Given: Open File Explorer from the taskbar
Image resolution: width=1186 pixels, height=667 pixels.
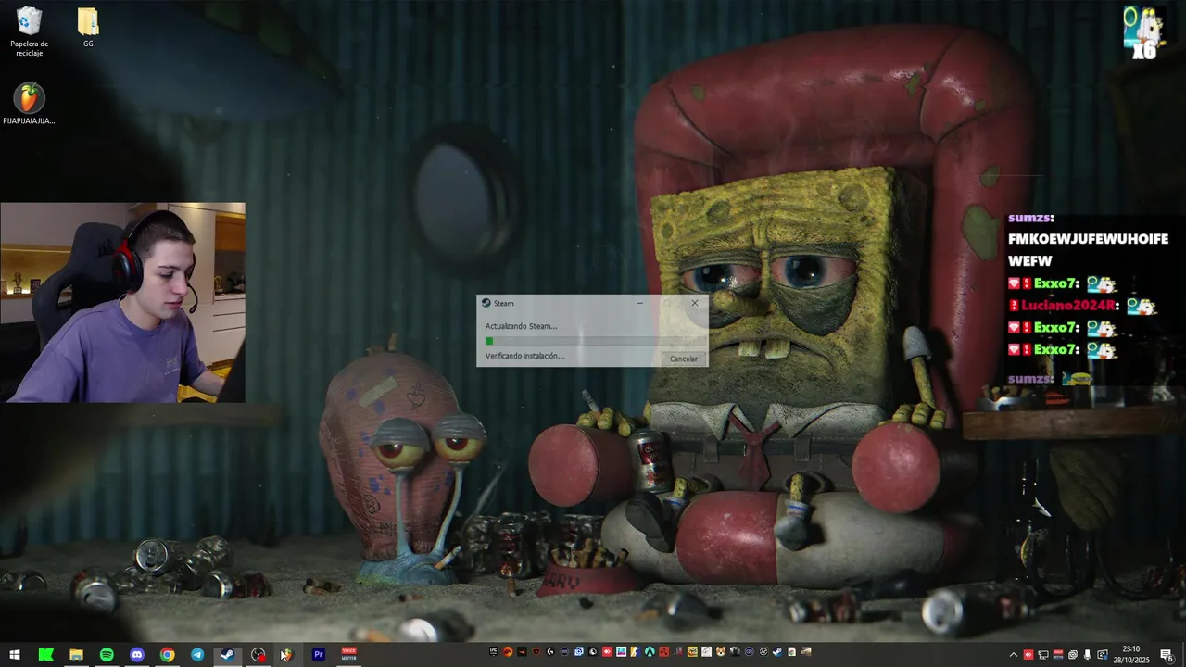Looking at the screenshot, I should point(76,655).
